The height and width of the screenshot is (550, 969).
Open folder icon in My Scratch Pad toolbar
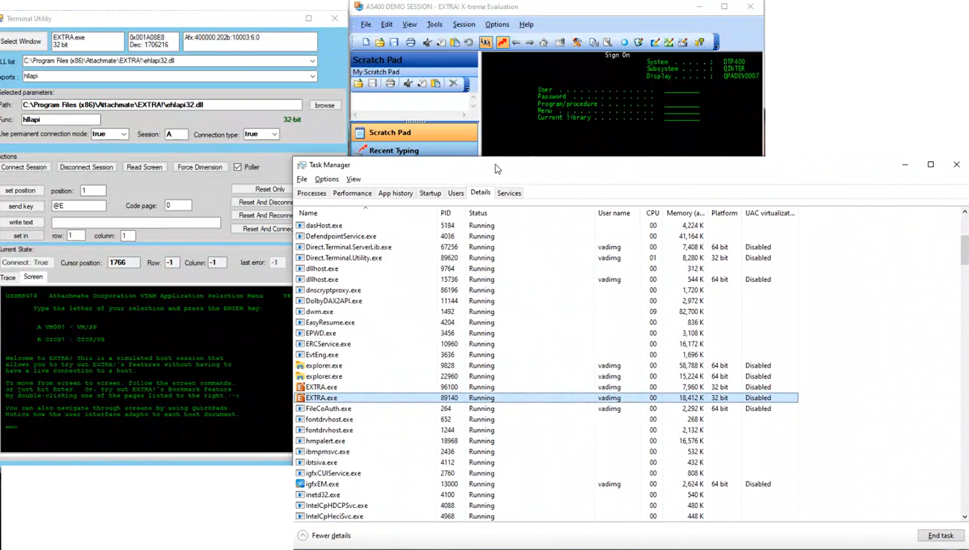pyautogui.click(x=358, y=83)
